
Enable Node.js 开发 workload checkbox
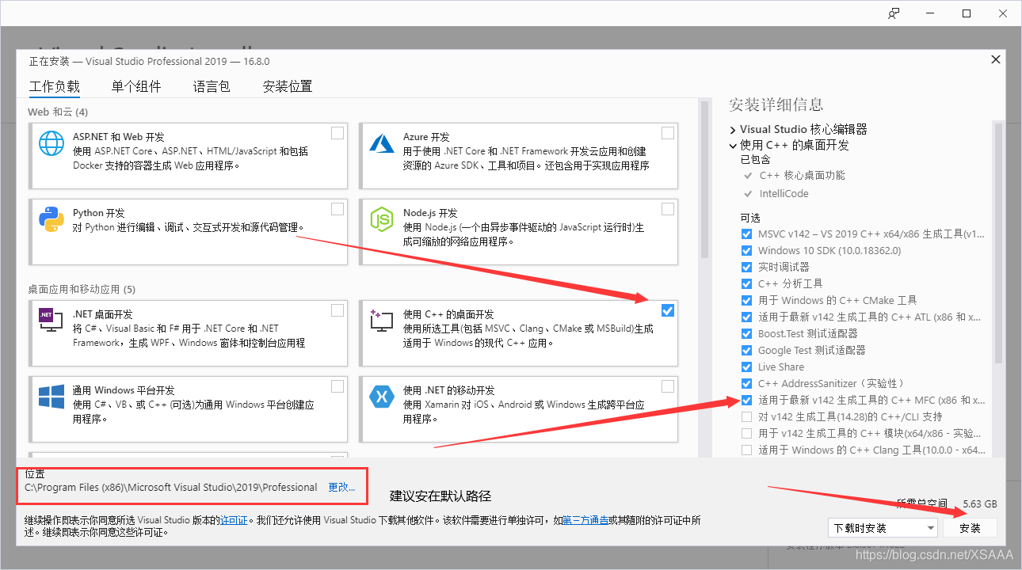coord(668,209)
